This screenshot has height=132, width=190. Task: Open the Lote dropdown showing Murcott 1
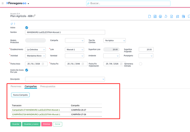75,50
